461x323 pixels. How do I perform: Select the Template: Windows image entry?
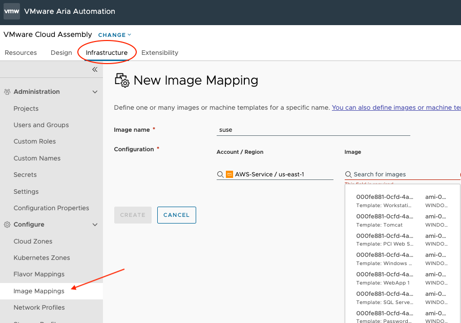point(402,259)
